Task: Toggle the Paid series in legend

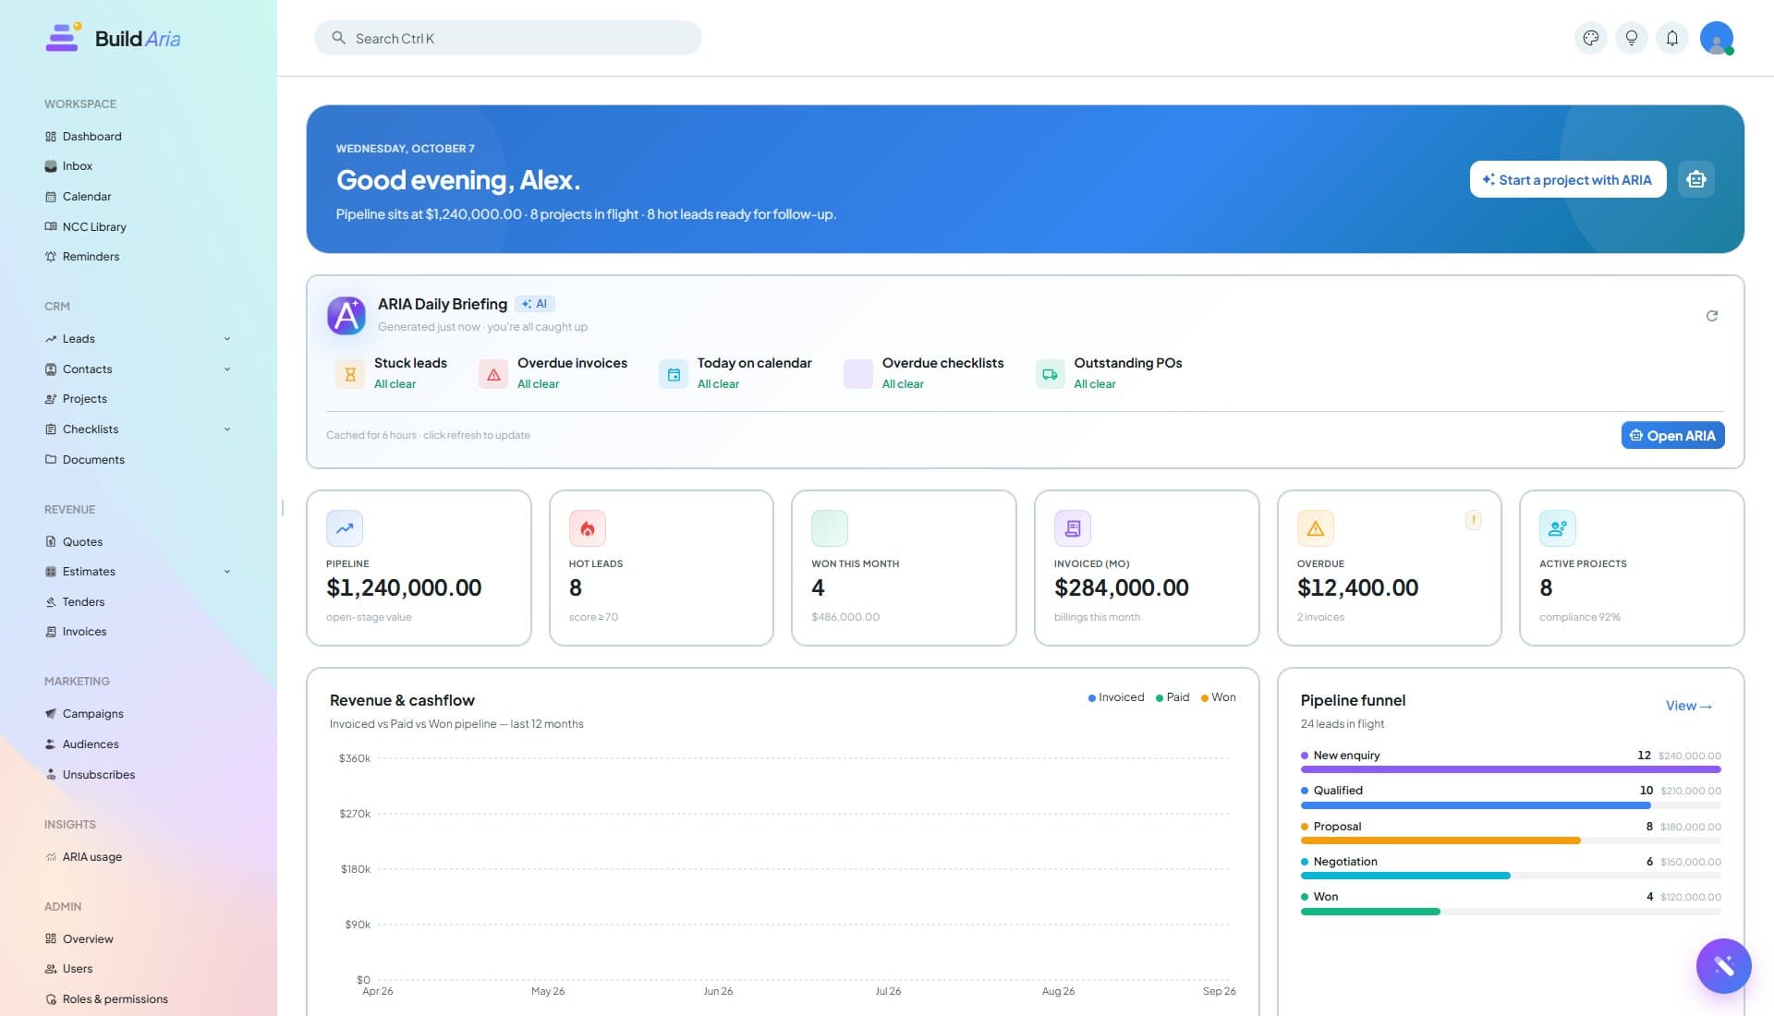Action: pyautogui.click(x=1172, y=697)
